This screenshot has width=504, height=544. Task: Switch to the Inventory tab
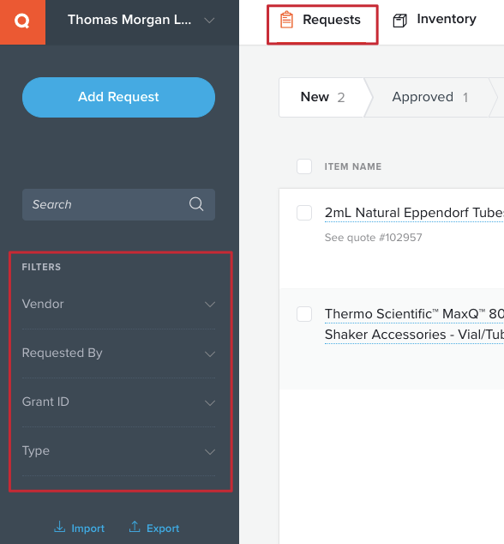coord(435,20)
